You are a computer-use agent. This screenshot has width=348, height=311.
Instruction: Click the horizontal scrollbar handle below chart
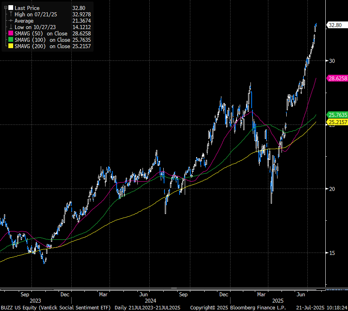(x=174, y=288)
